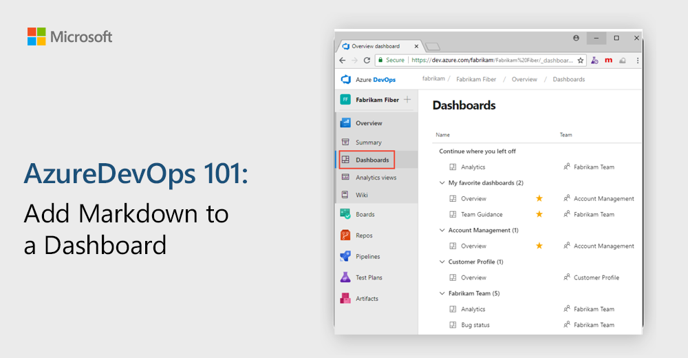Unfavorite the Team Guidance dashboard star

539,214
